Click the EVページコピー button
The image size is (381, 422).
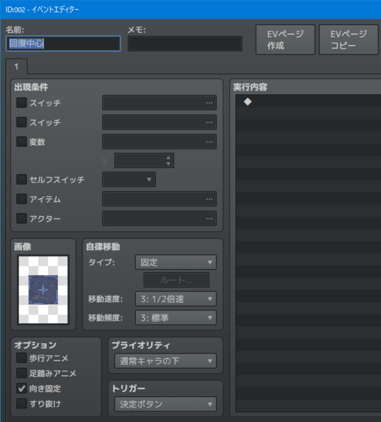click(x=349, y=40)
